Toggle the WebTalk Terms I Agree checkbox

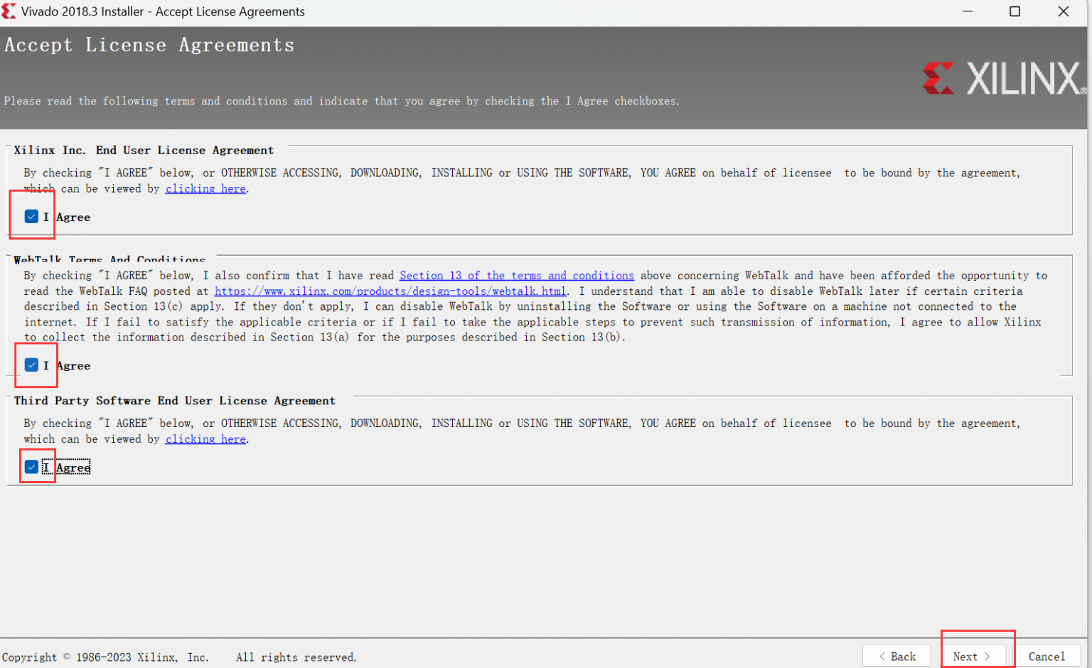(x=31, y=365)
